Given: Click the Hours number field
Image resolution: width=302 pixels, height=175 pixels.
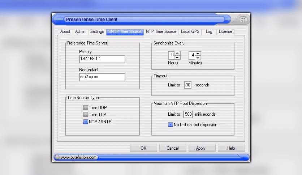Looking at the screenshot, I should (171, 55).
